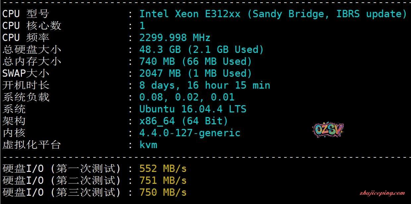The image size is (411, 204).
Task: Click the third disk I/O result 750 MB/s
Action: point(163,192)
